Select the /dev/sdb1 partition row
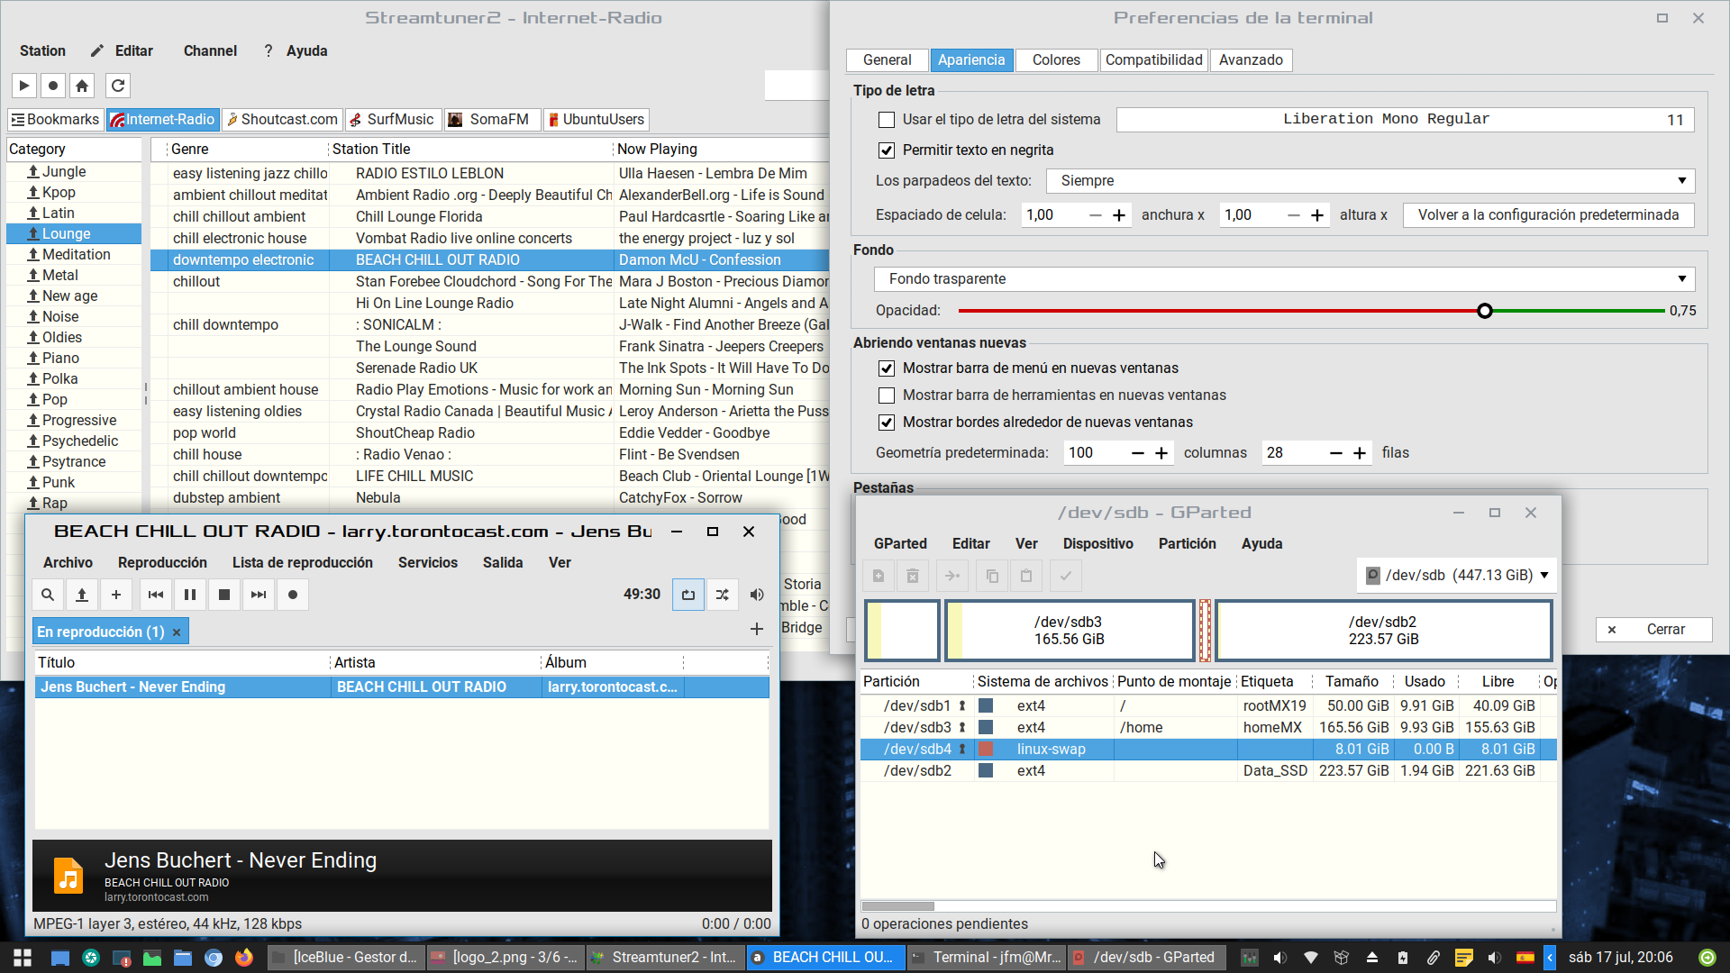 (1207, 706)
